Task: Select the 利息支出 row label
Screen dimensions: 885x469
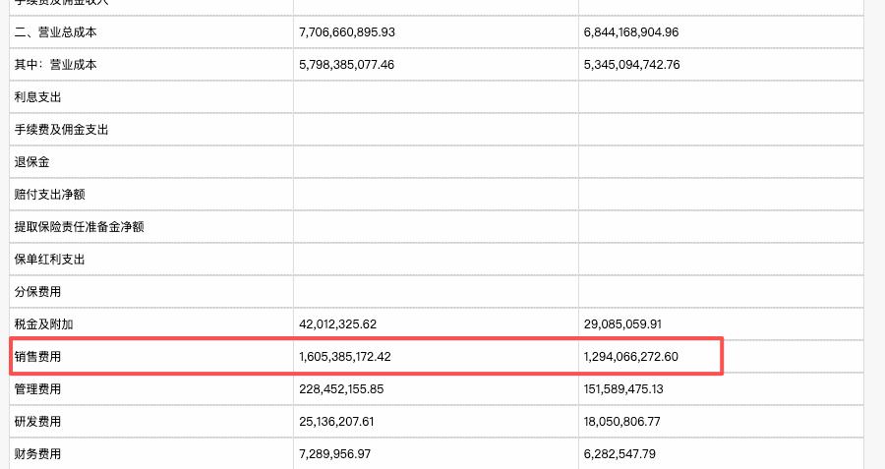Action: [38, 97]
